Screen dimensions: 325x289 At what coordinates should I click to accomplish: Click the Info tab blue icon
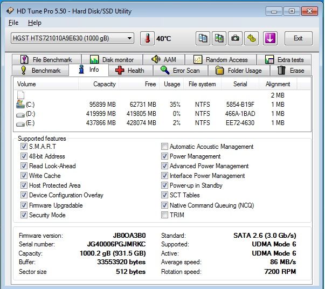[81, 69]
